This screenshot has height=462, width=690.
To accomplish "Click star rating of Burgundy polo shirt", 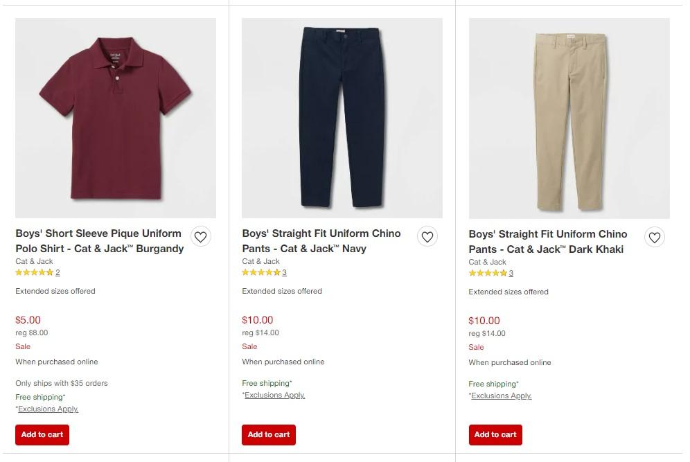I will (35, 273).
